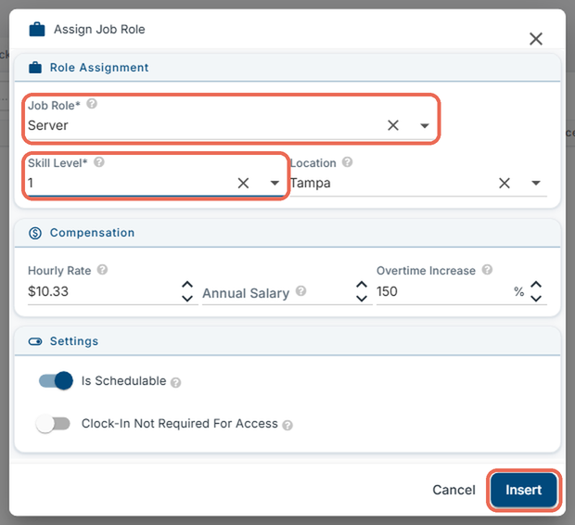Expand the Skill Level dropdown
The width and height of the screenshot is (575, 525).
275,183
